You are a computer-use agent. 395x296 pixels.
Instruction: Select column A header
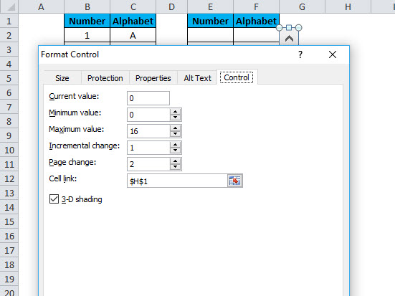coord(41,6)
